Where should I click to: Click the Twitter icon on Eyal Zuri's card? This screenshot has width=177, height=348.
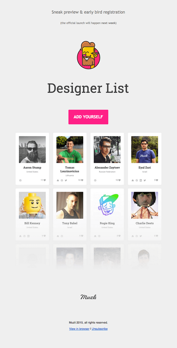[x=144, y=180]
